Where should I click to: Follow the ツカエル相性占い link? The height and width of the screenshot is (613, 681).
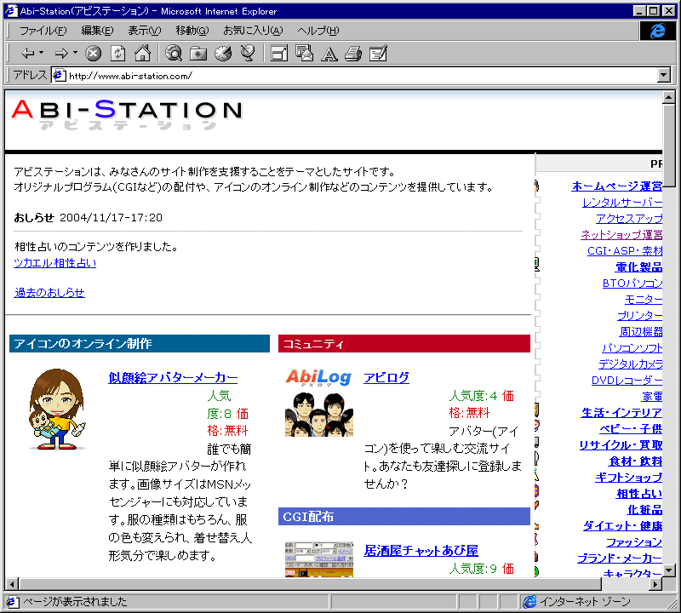point(55,263)
